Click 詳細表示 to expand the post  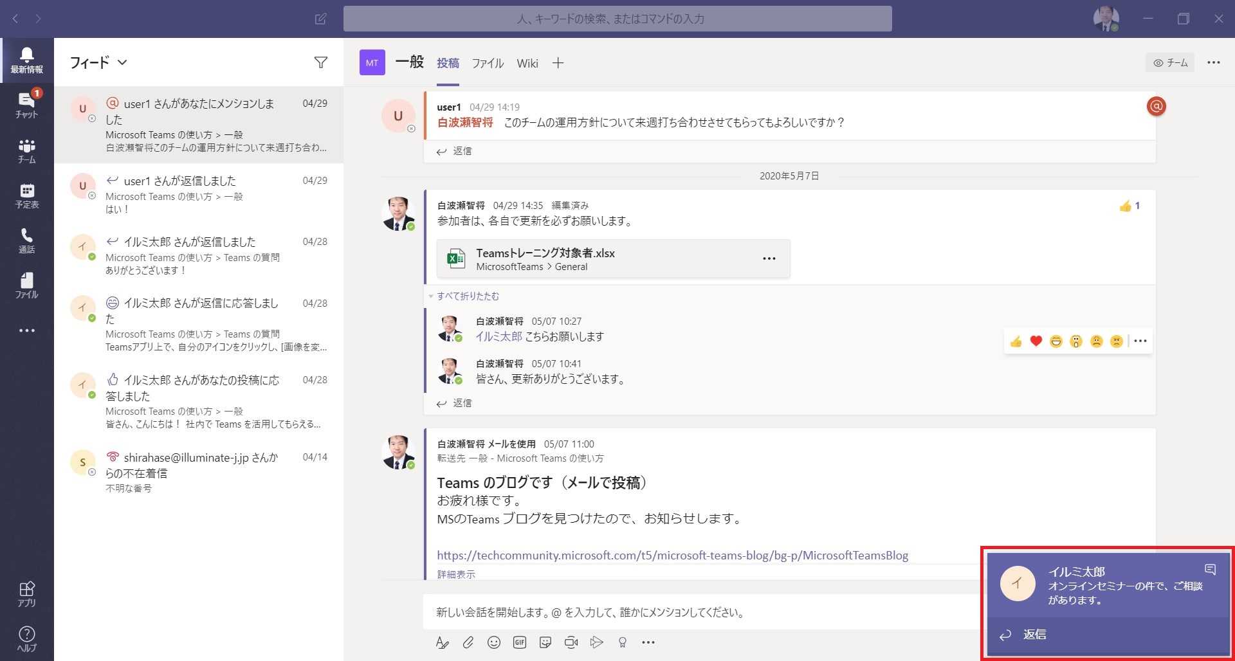pyautogui.click(x=456, y=574)
